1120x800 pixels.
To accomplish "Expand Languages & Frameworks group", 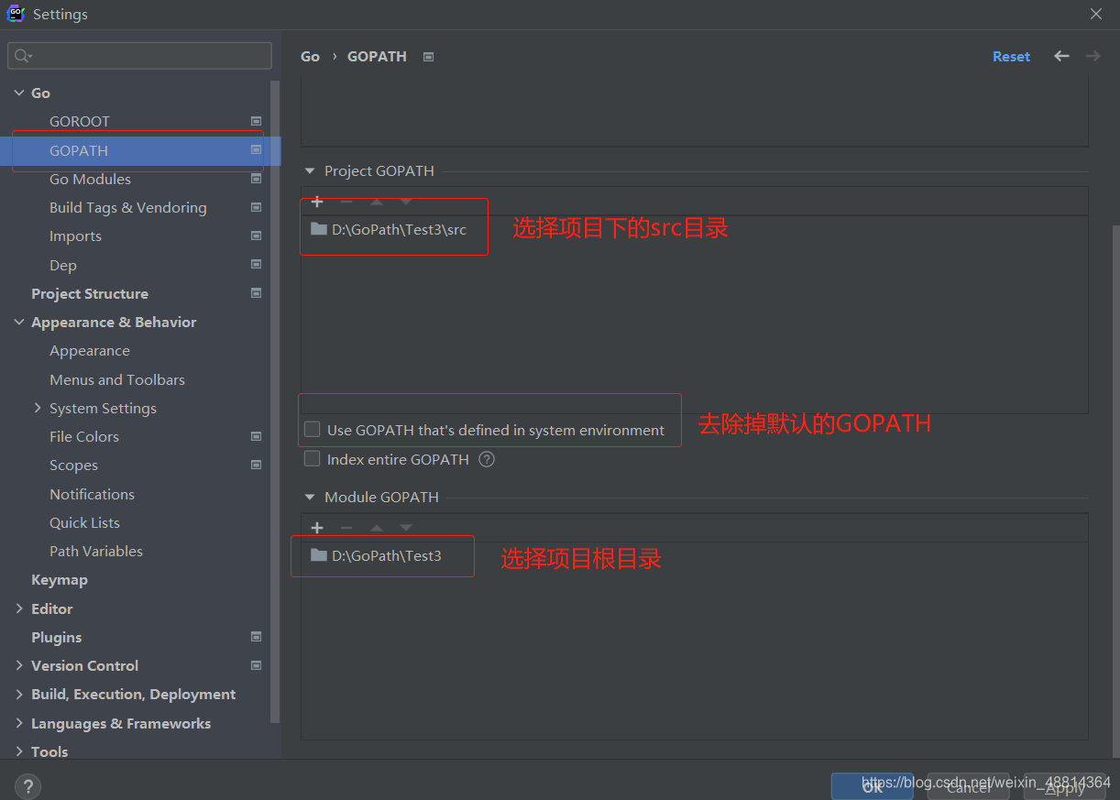I will coord(19,723).
